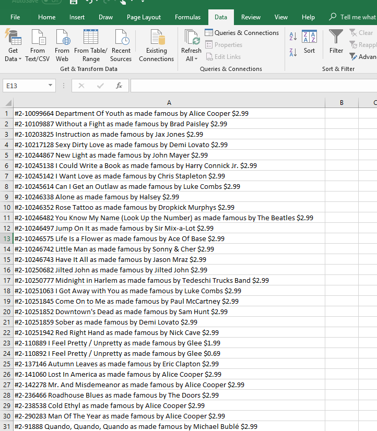Click From Text/CSV import icon
377x431 pixels.
pyautogui.click(x=38, y=46)
